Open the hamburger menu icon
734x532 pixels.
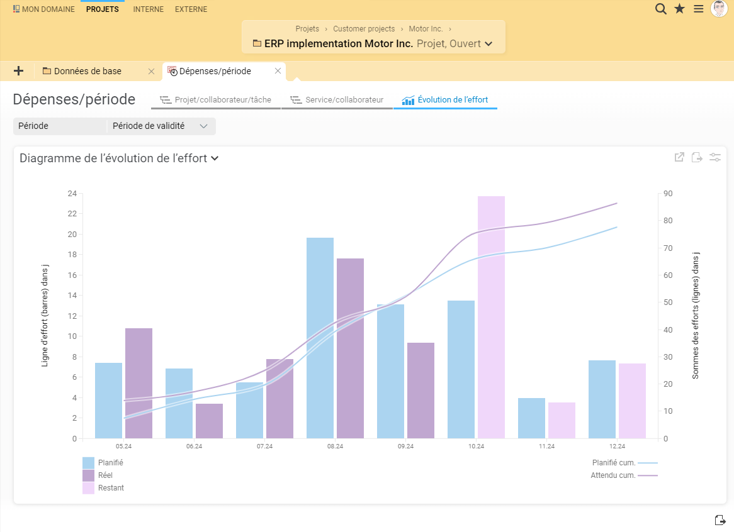pyautogui.click(x=698, y=9)
